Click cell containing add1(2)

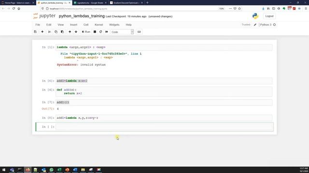tap(164, 102)
